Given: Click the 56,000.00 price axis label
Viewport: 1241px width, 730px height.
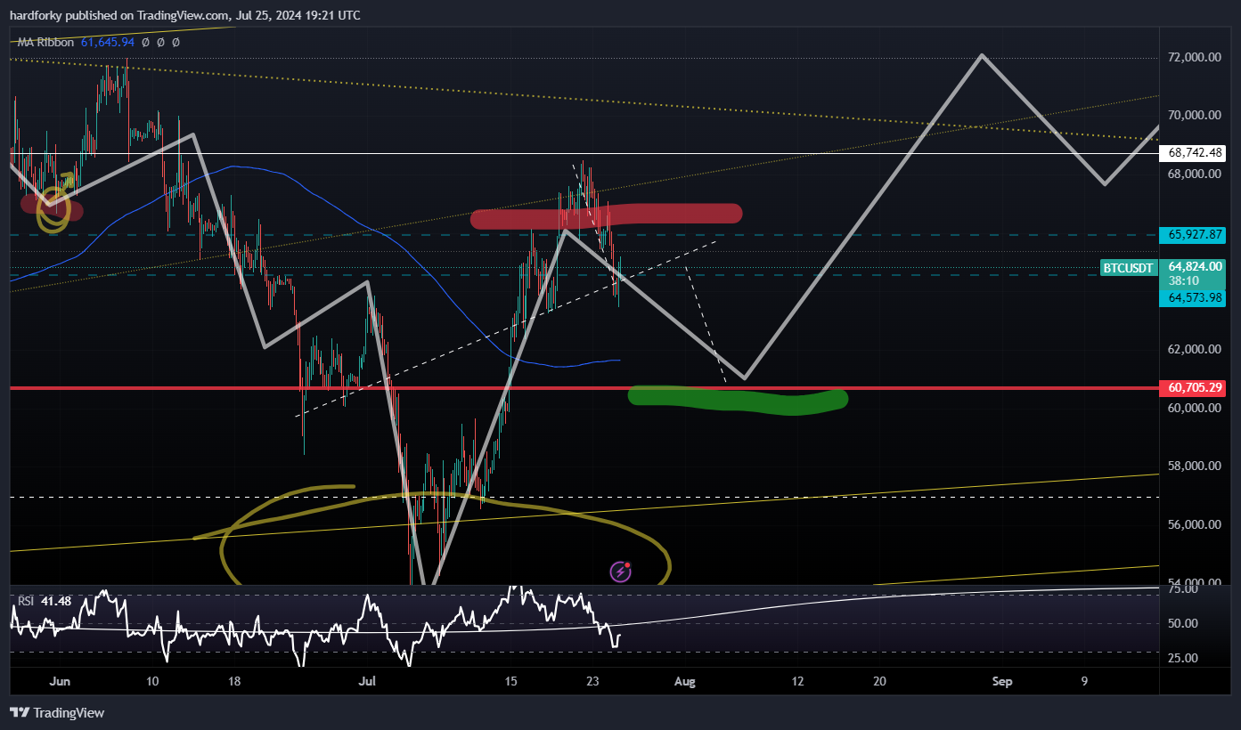Looking at the screenshot, I should coord(1196,524).
